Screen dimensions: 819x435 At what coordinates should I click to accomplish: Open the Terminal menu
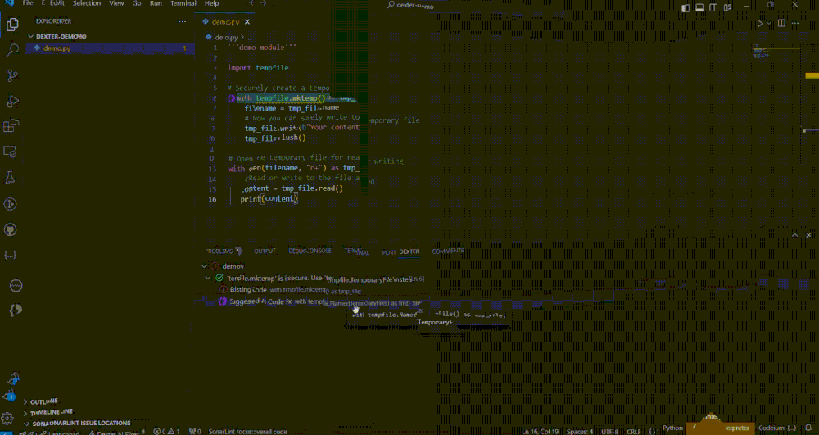coord(183,4)
